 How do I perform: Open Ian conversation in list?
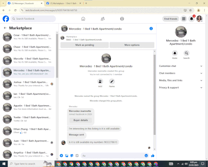point(28,96)
